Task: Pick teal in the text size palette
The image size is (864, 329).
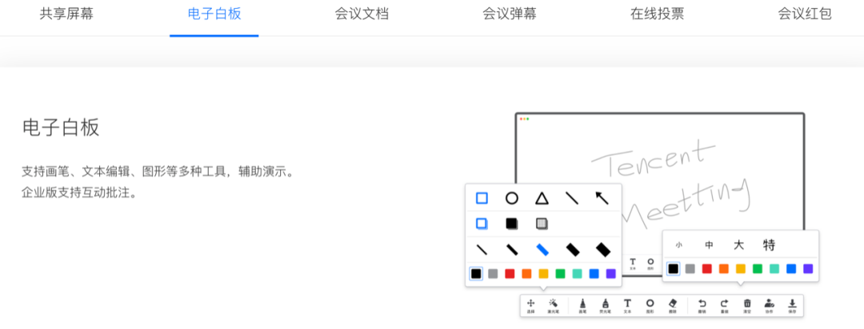Action: pyautogui.click(x=774, y=269)
